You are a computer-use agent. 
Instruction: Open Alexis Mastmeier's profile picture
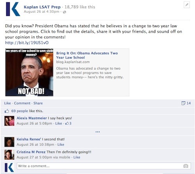[x=9, y=121]
